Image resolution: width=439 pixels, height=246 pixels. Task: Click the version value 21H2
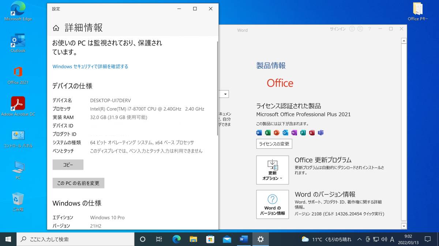click(x=95, y=226)
